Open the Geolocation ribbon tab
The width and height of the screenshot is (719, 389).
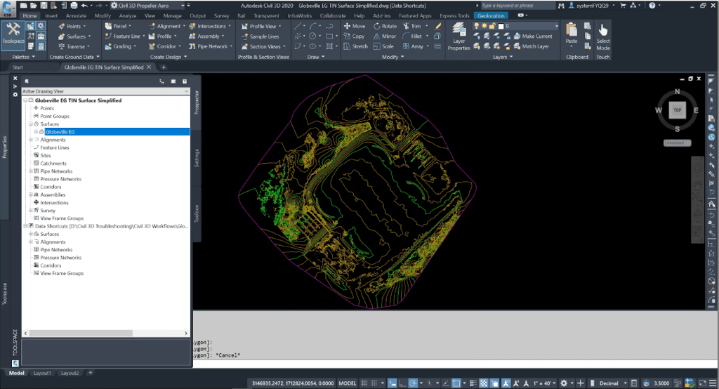coord(491,15)
